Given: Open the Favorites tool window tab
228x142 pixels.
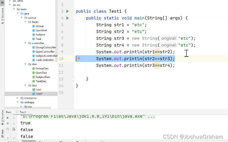Looking at the screenshot, I should click(3, 118).
